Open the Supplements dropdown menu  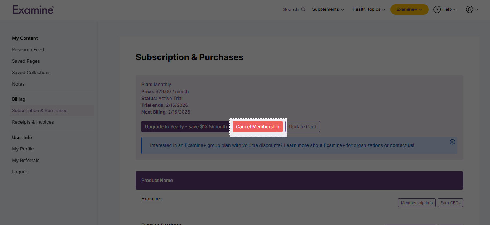click(328, 10)
